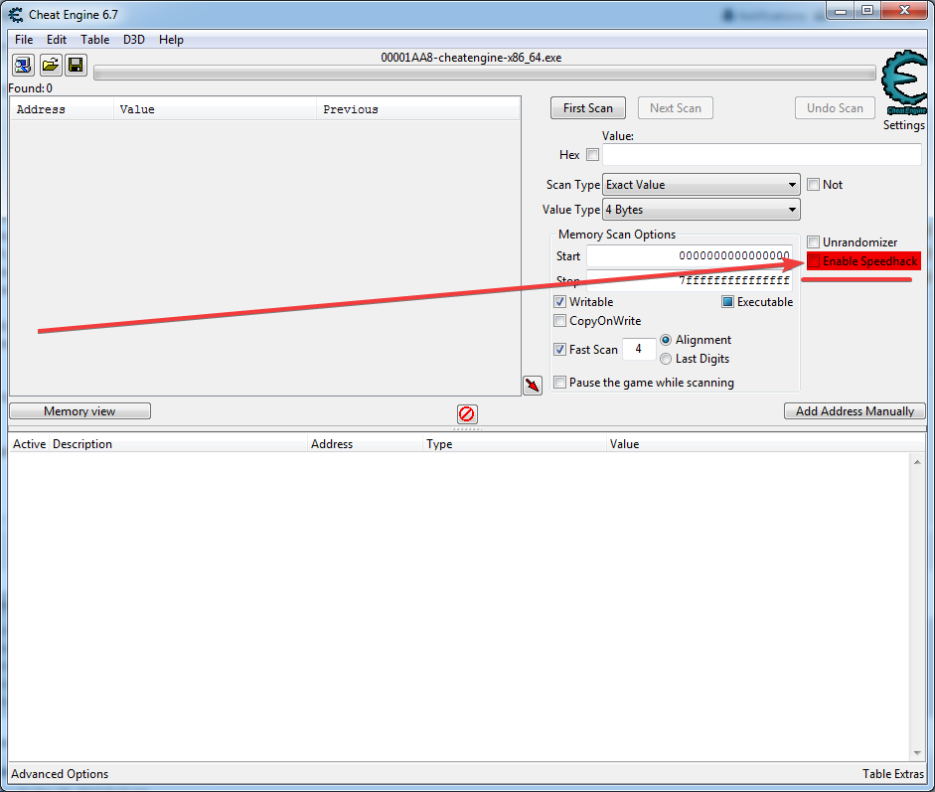Click the Settings label under logo
This screenshot has height=792, width=935.
[904, 125]
